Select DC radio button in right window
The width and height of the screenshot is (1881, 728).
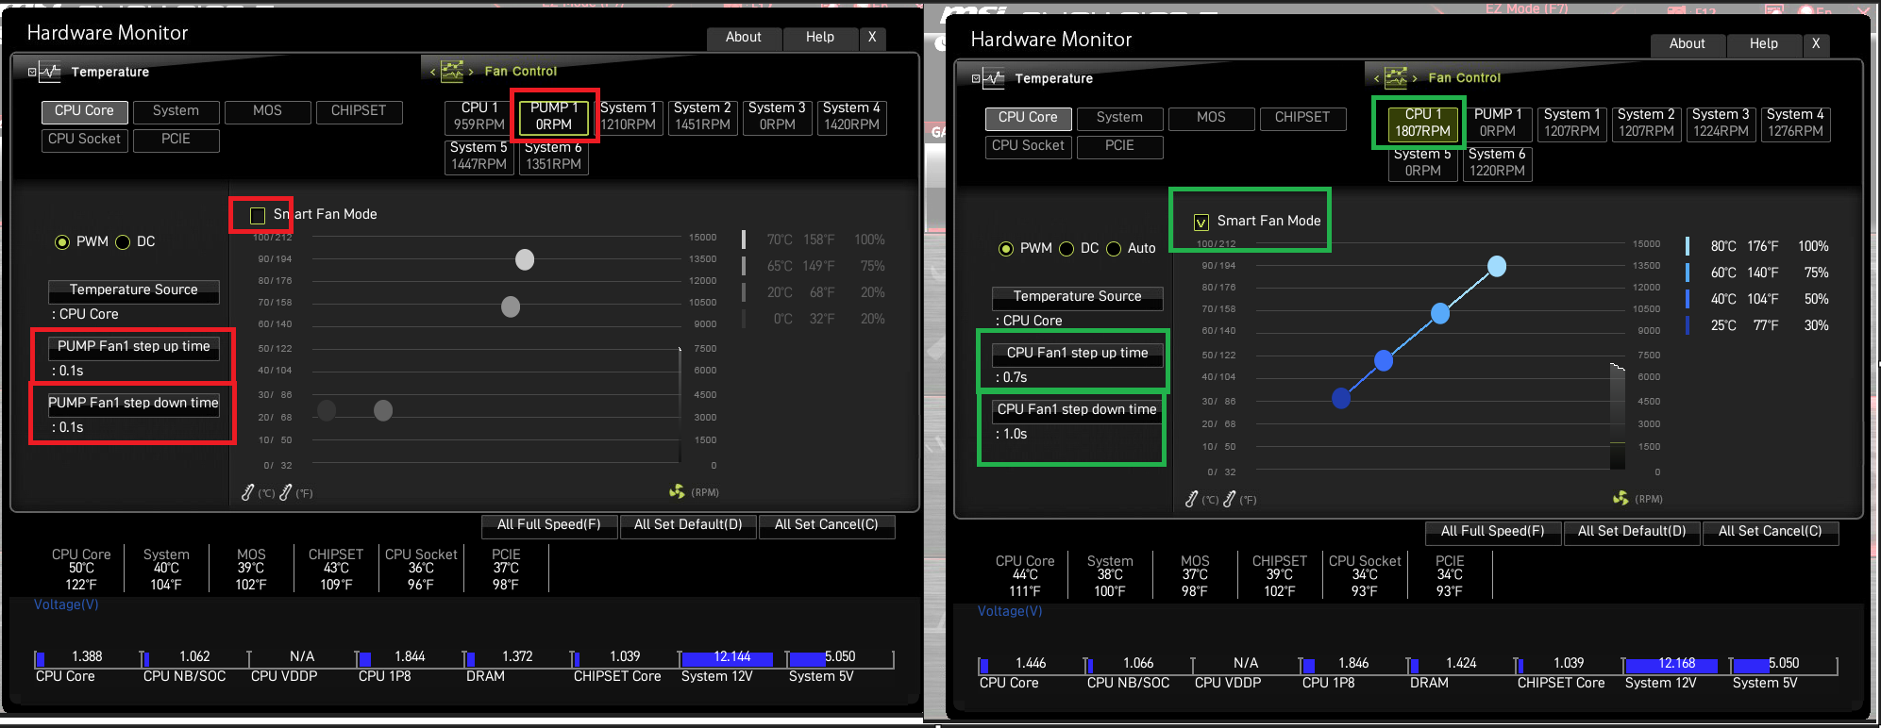pyautogui.click(x=1066, y=249)
